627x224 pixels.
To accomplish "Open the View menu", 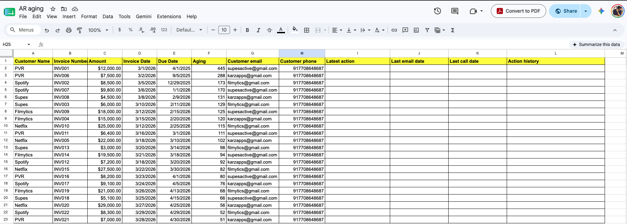I will 52,16.
